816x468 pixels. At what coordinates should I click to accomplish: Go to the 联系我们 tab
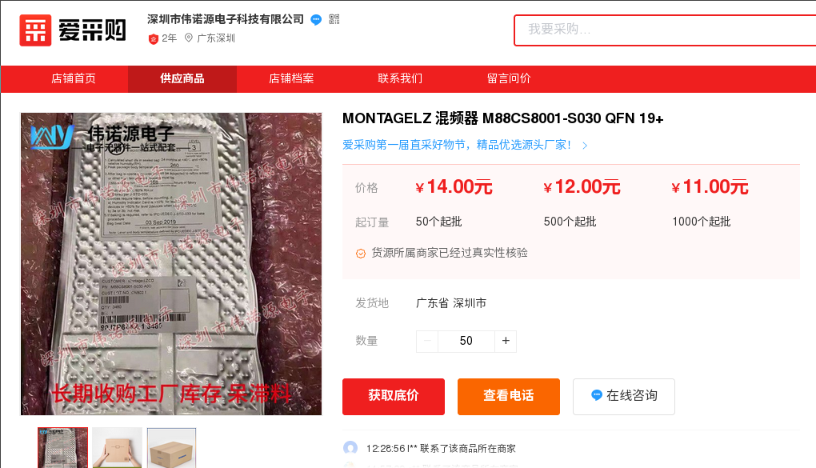(400, 78)
